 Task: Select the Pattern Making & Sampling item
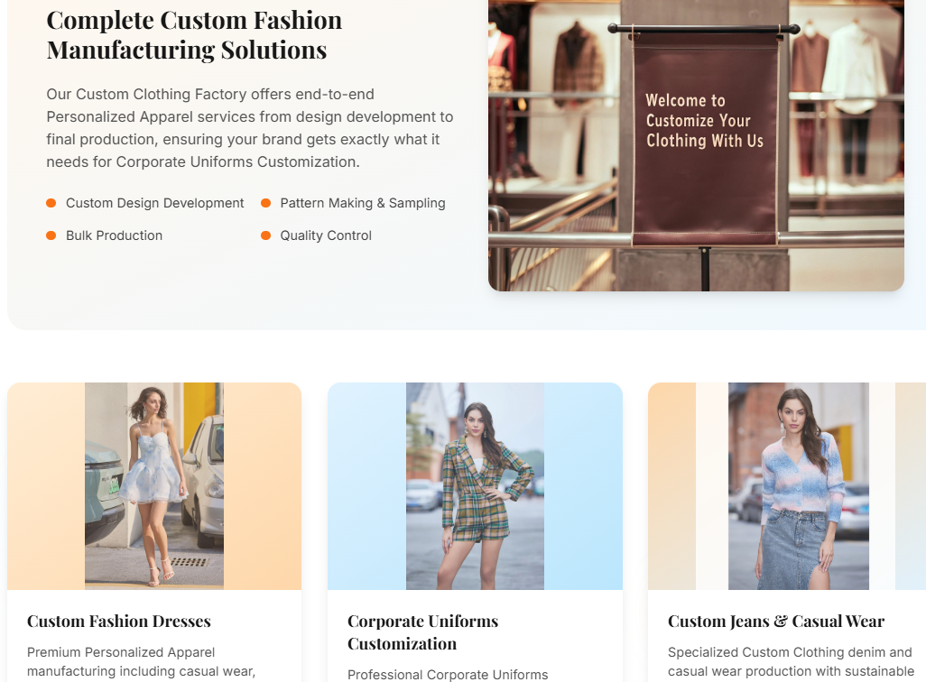coord(362,203)
